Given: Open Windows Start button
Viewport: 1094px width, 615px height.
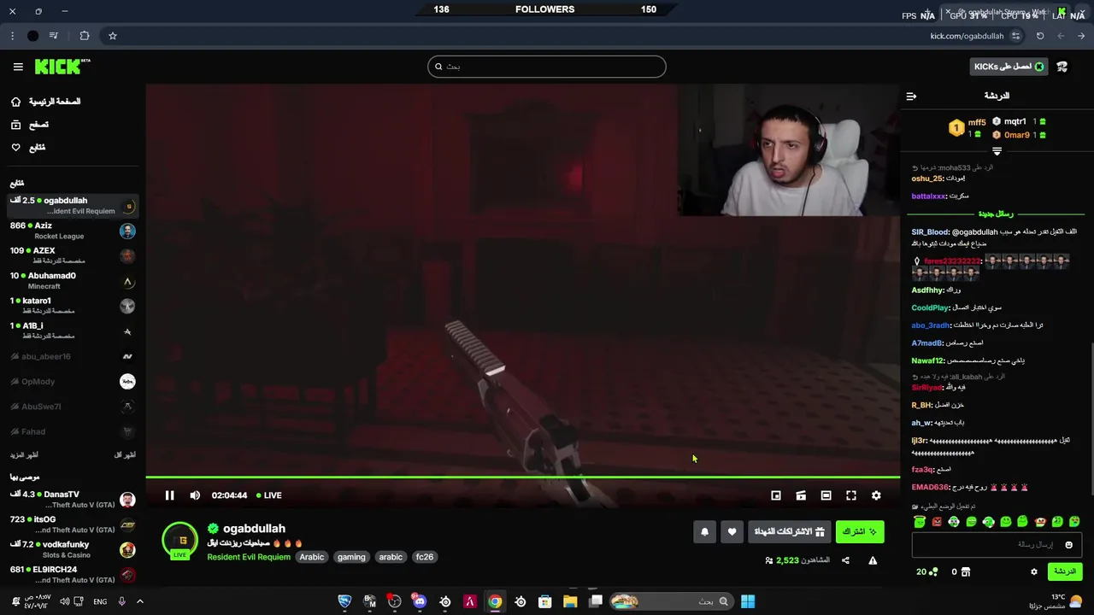Looking at the screenshot, I should coord(748,601).
